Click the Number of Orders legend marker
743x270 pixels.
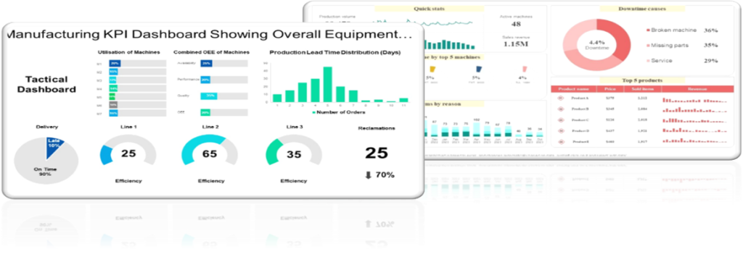tap(313, 112)
